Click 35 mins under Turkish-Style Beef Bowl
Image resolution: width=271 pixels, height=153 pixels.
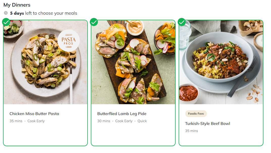[192, 131]
